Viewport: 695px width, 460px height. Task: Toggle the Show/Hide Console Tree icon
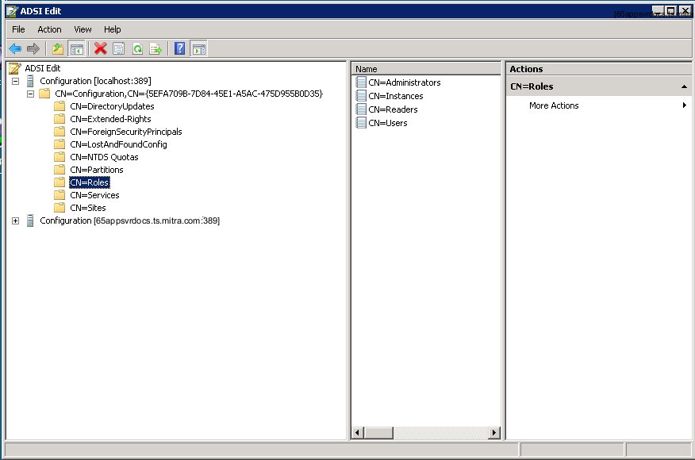[x=77, y=49]
